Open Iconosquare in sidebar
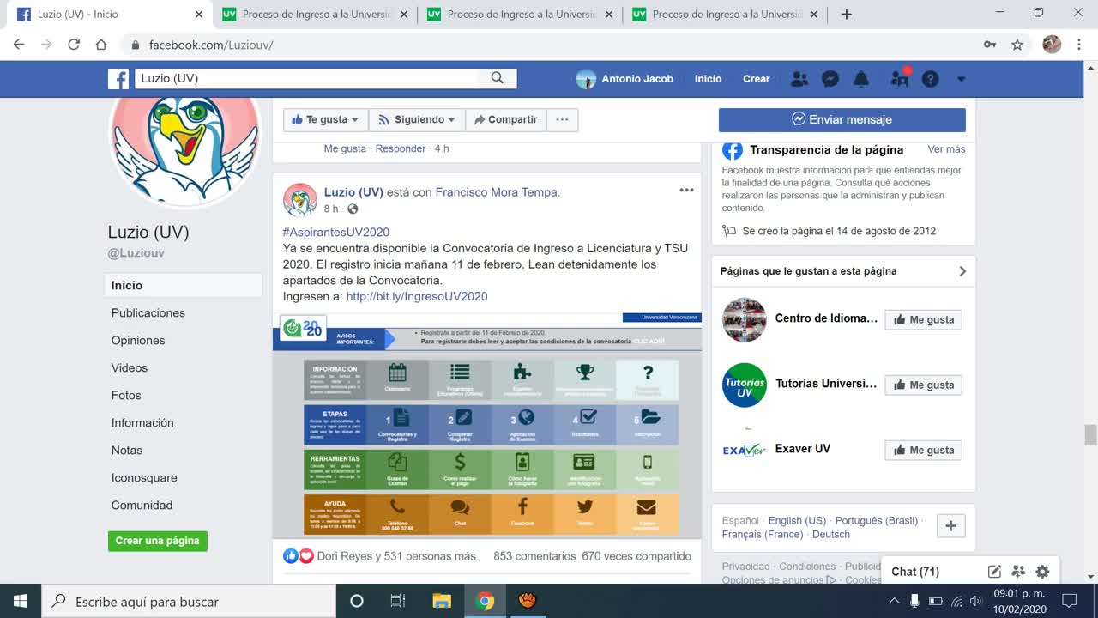Screen dimensions: 1098x618 point(144,477)
